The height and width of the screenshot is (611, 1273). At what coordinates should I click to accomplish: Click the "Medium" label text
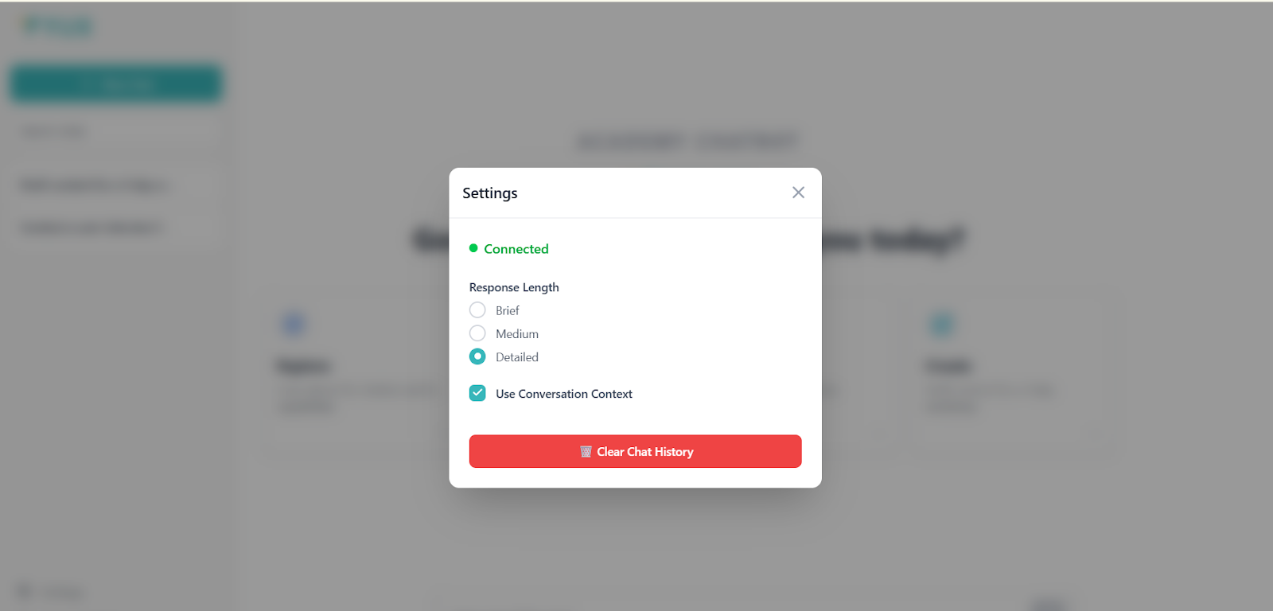coord(516,334)
